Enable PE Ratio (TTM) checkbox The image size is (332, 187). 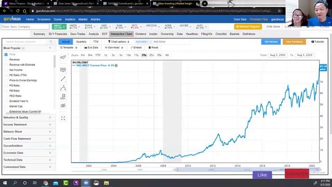point(6,75)
